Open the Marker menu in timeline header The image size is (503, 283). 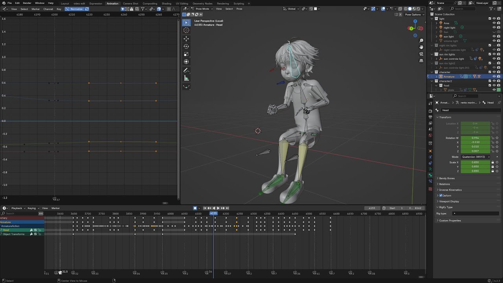(x=55, y=208)
